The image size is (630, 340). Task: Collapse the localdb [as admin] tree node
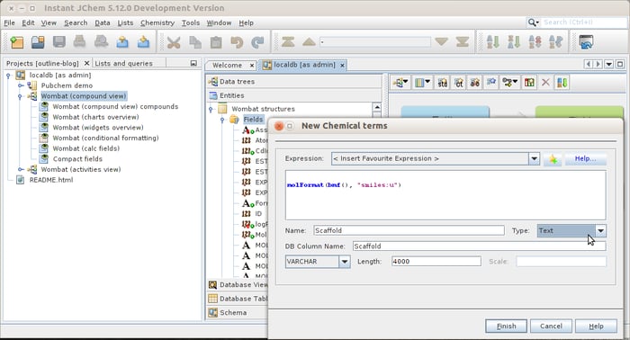8,75
